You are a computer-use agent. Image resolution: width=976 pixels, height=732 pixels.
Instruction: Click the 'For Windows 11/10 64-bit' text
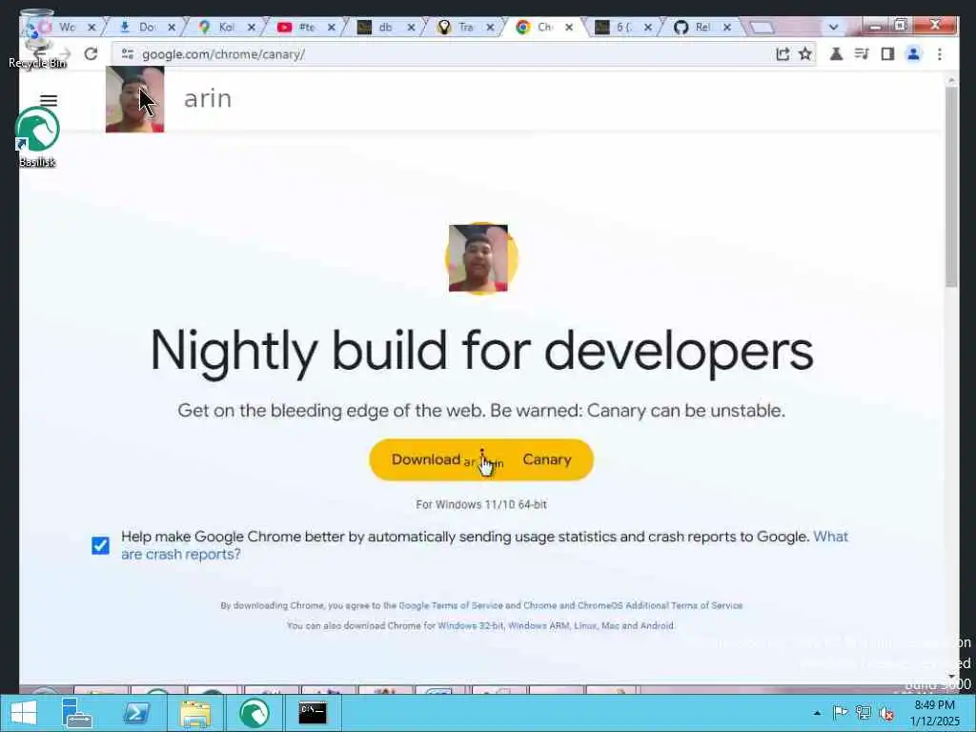click(481, 505)
